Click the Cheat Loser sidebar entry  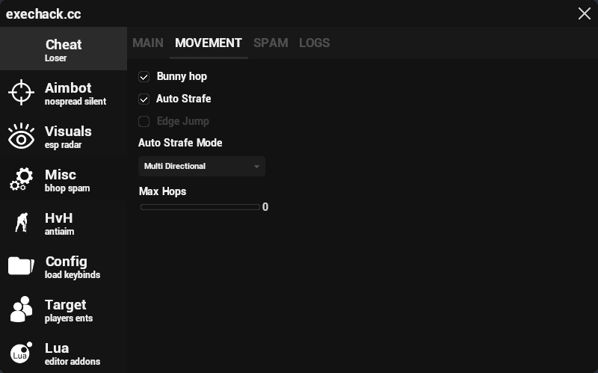click(x=64, y=49)
